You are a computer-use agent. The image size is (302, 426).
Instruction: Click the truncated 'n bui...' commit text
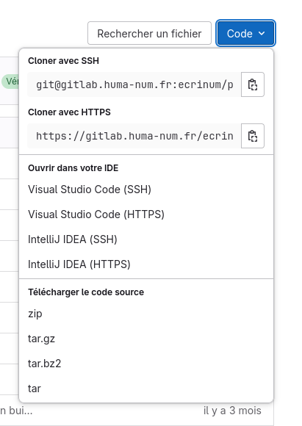click(x=16, y=411)
